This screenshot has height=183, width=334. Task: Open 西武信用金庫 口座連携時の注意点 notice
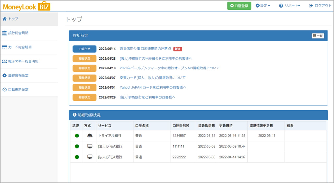pyautogui.click(x=145, y=49)
